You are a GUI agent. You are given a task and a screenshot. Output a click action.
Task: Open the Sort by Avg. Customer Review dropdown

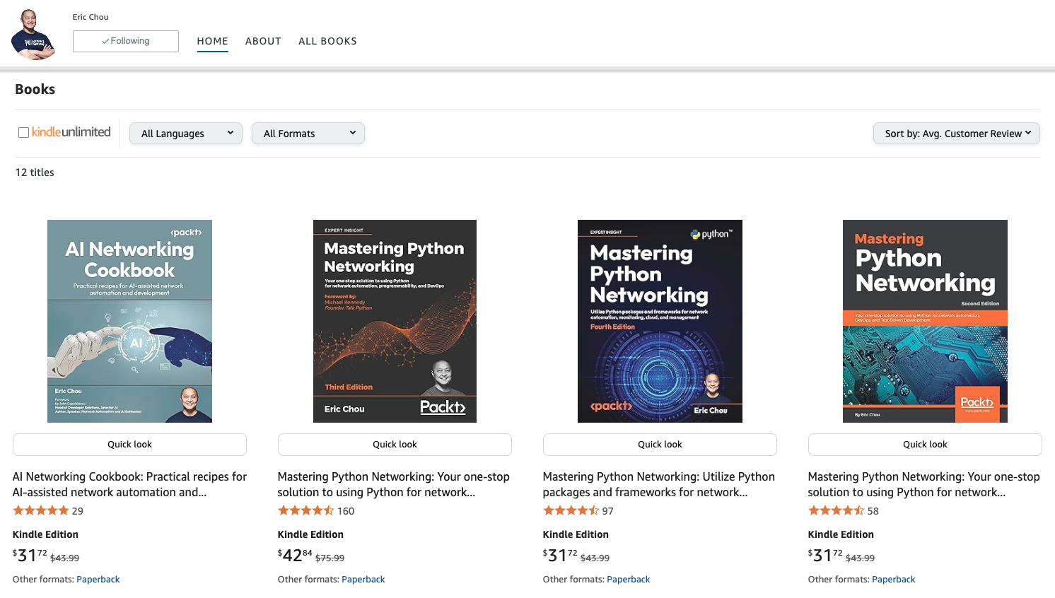957,134
